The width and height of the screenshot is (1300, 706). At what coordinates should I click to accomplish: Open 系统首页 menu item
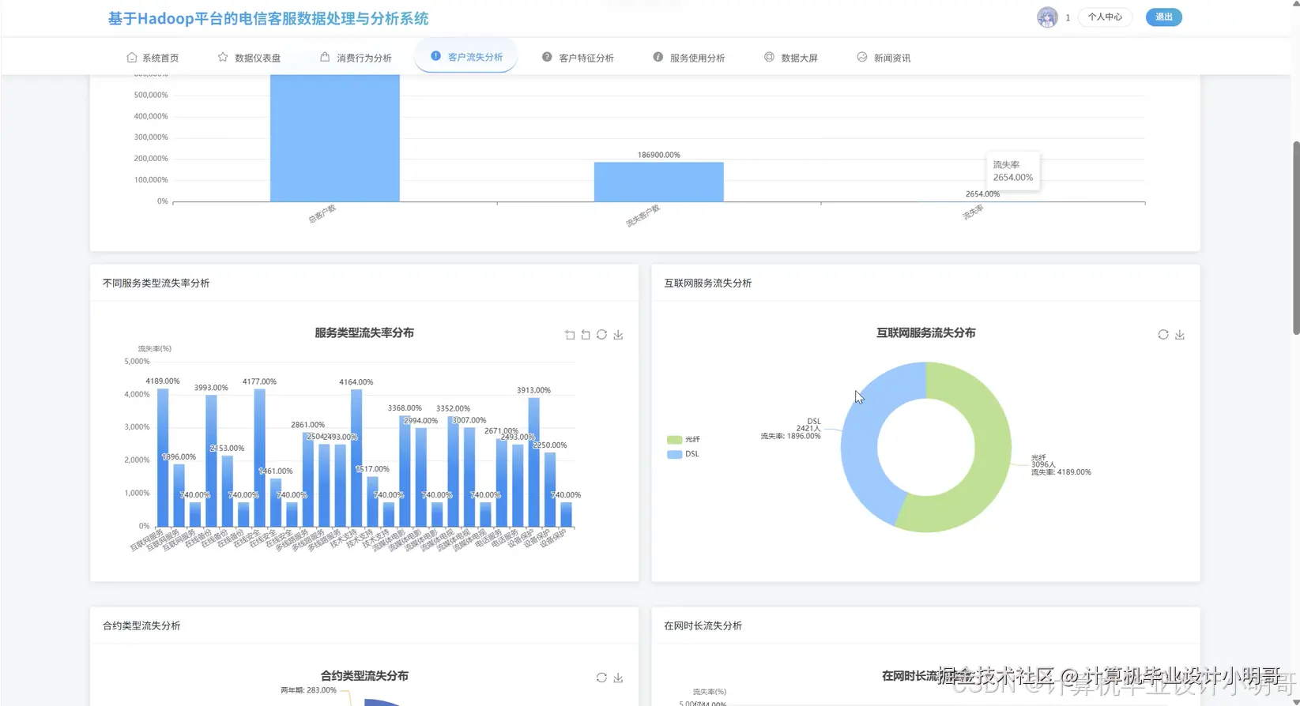(153, 58)
